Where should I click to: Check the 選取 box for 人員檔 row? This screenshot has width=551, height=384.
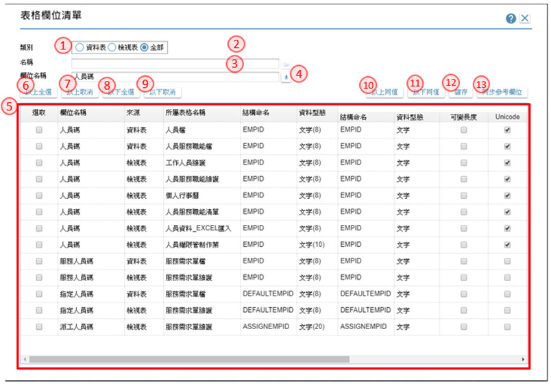pos(39,130)
